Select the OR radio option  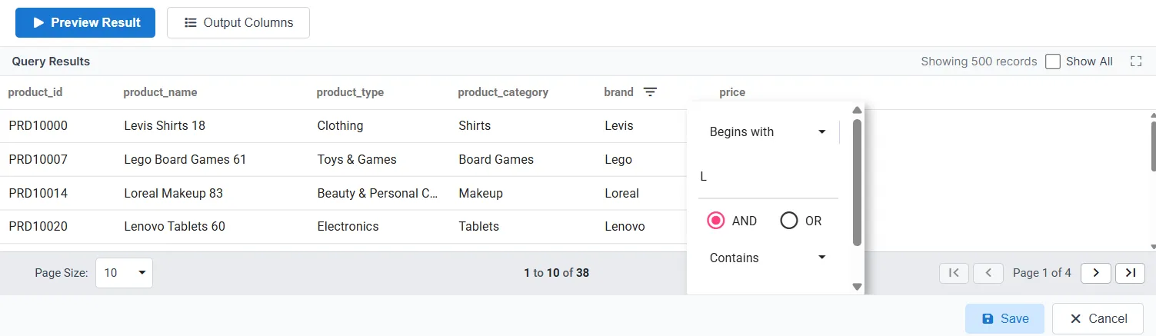click(789, 221)
